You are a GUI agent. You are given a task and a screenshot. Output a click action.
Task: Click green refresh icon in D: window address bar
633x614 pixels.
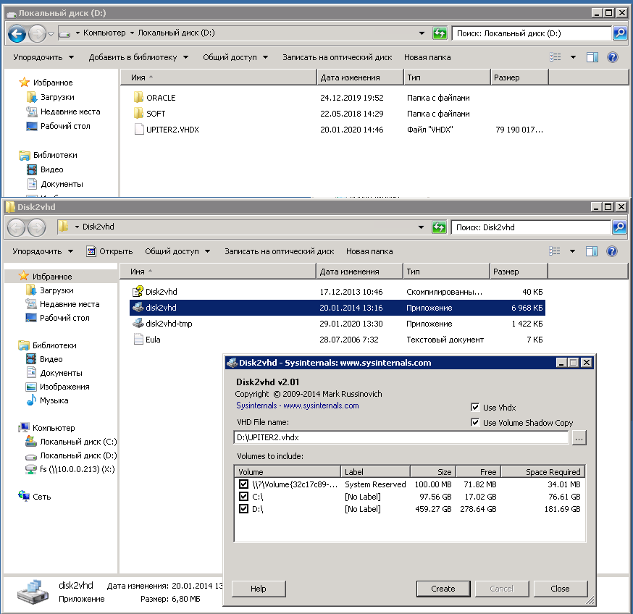point(440,33)
